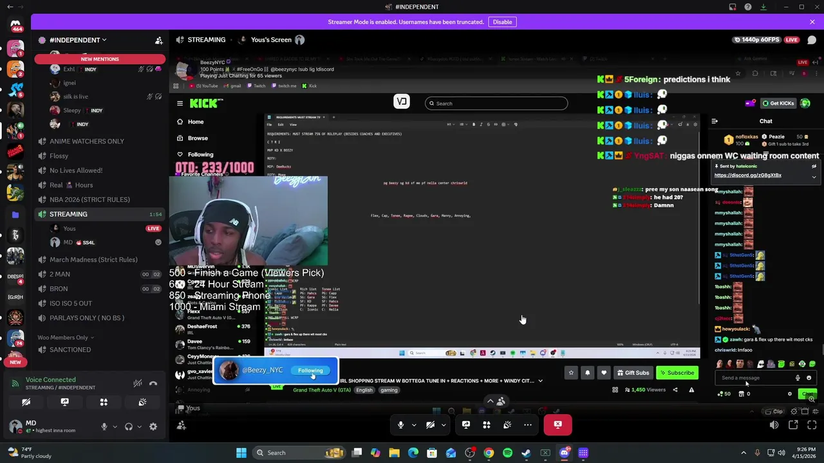Join PARLAYS ONLY ( NO BS ) channel
The height and width of the screenshot is (463, 824).
coord(100,318)
